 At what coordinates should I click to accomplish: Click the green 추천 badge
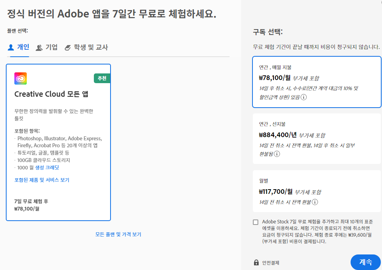click(102, 78)
